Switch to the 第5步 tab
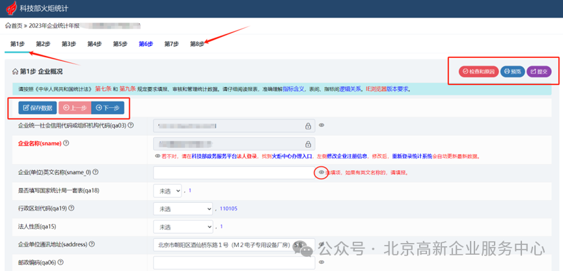563x271 pixels. 120,44
